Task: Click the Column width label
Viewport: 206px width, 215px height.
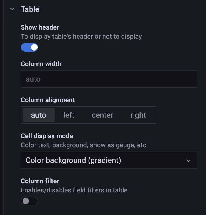Action: (x=41, y=64)
